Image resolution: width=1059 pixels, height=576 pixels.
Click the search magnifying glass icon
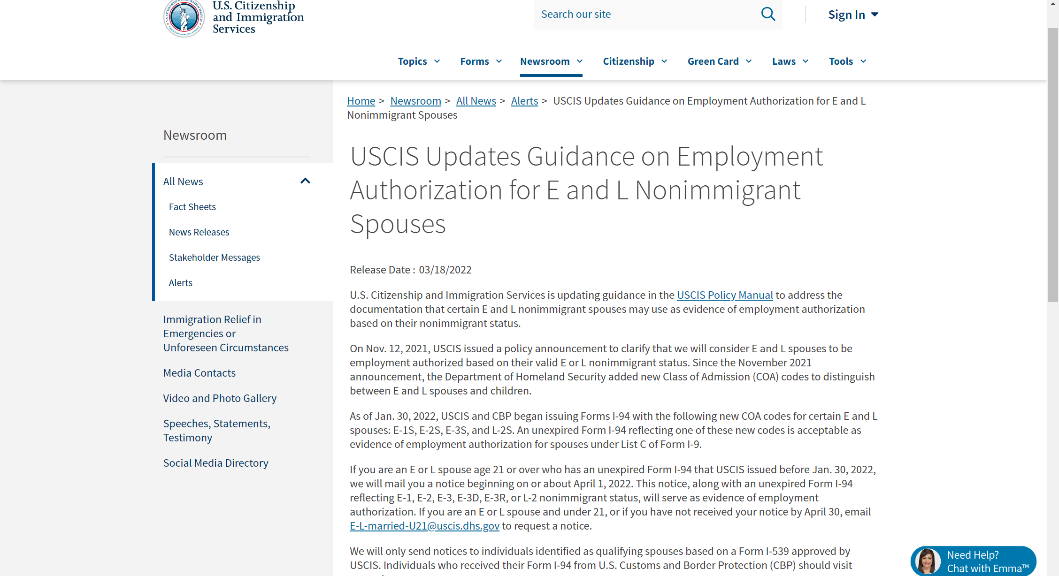pyautogui.click(x=768, y=14)
